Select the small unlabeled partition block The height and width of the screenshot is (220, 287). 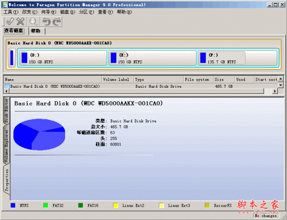[x=12, y=58]
